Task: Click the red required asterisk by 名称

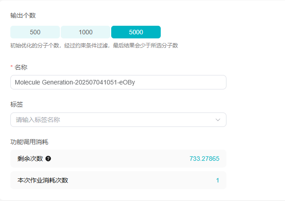Action: click(x=12, y=66)
